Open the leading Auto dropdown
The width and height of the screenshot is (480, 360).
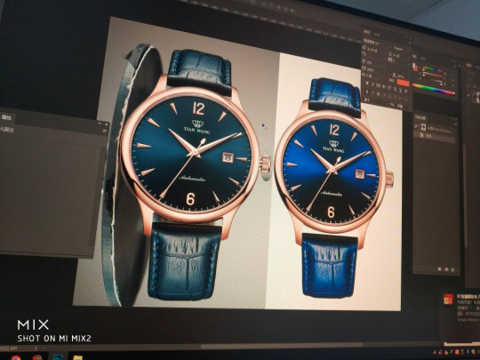pos(398,49)
